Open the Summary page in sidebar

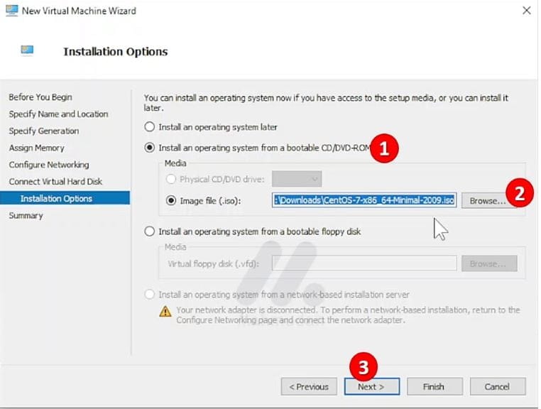coord(26,216)
